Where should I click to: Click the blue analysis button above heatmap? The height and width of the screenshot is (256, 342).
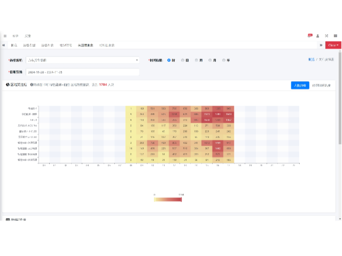300,85
